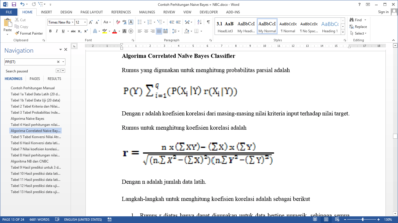Toggle Bold formatting
The height and width of the screenshot is (223, 398).
[50, 31]
